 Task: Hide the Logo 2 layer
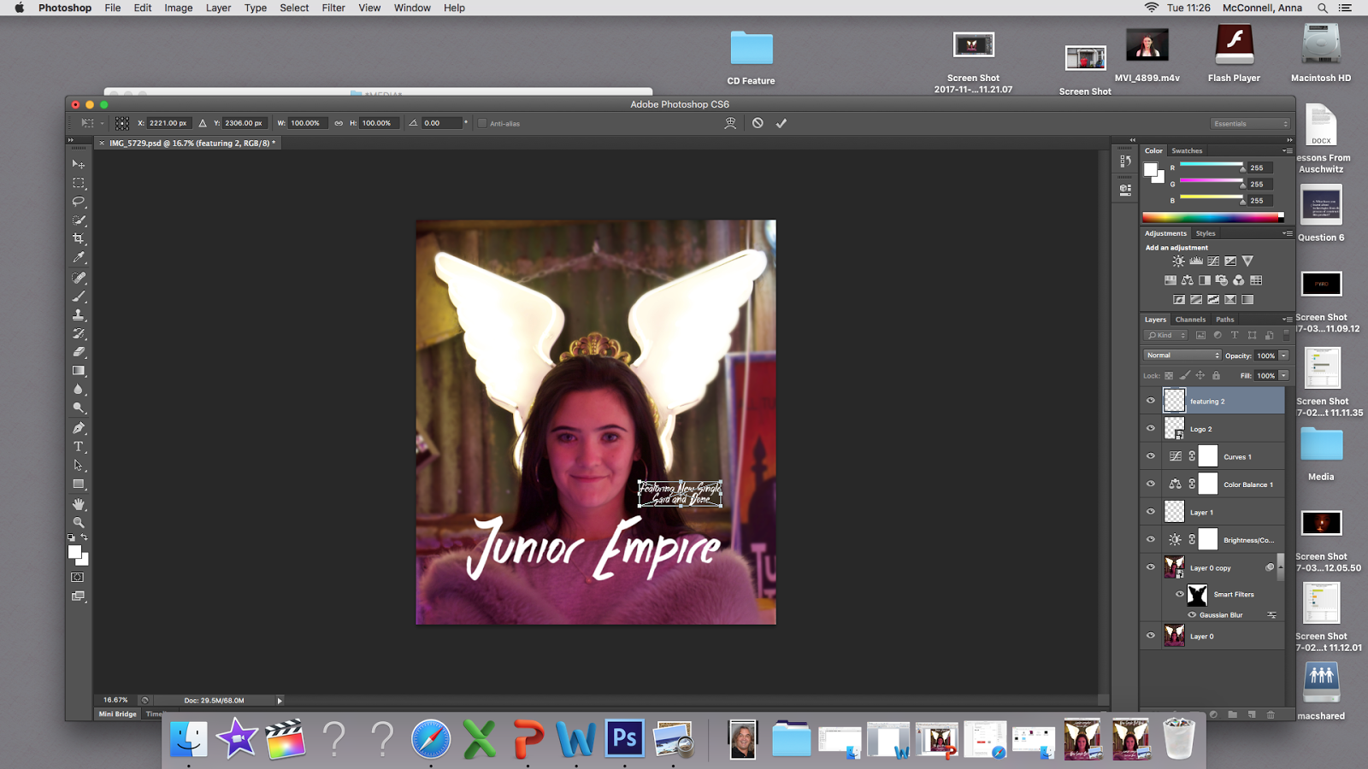click(x=1151, y=428)
